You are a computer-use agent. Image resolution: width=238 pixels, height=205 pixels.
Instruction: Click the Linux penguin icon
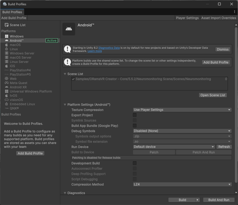click(7, 49)
